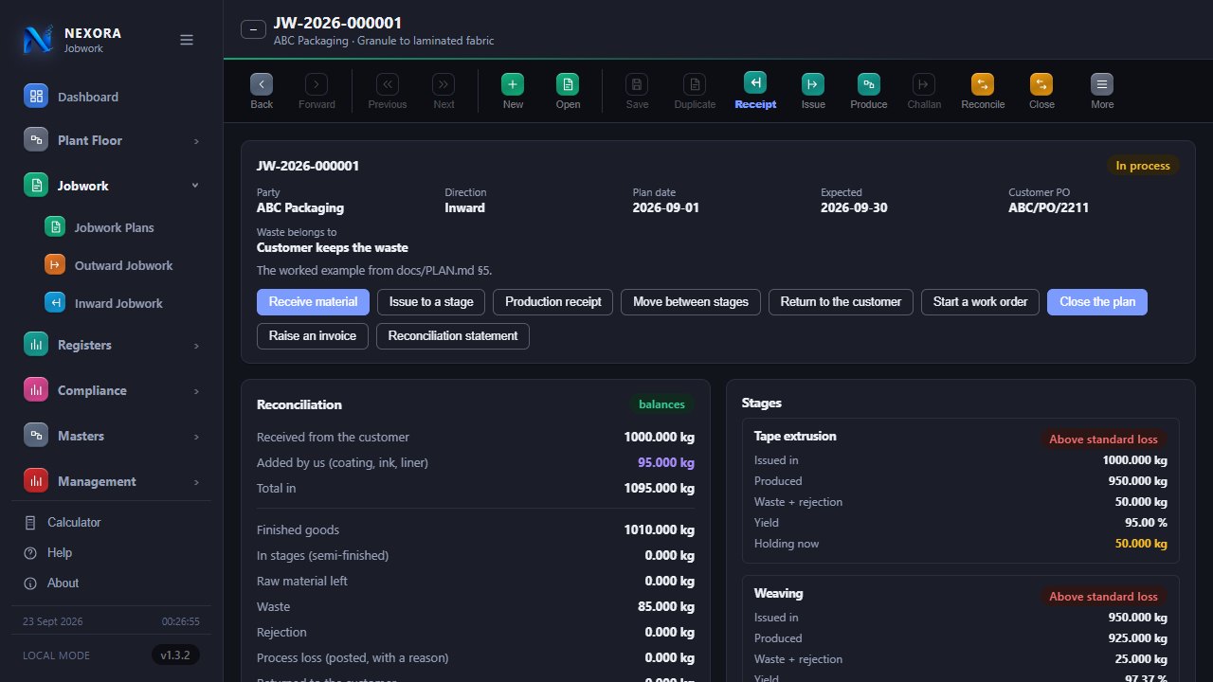
Task: Open Outward Jobwork in sidebar
Action: (112, 265)
